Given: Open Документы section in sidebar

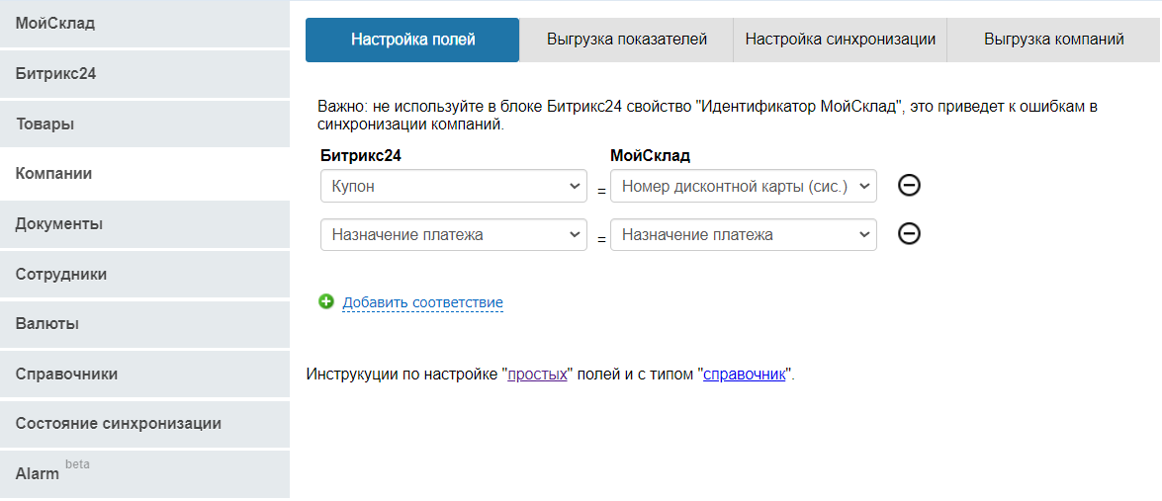Looking at the screenshot, I should (x=144, y=224).
